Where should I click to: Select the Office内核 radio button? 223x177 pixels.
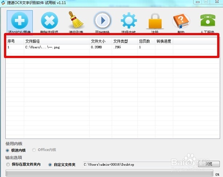pos(34,150)
